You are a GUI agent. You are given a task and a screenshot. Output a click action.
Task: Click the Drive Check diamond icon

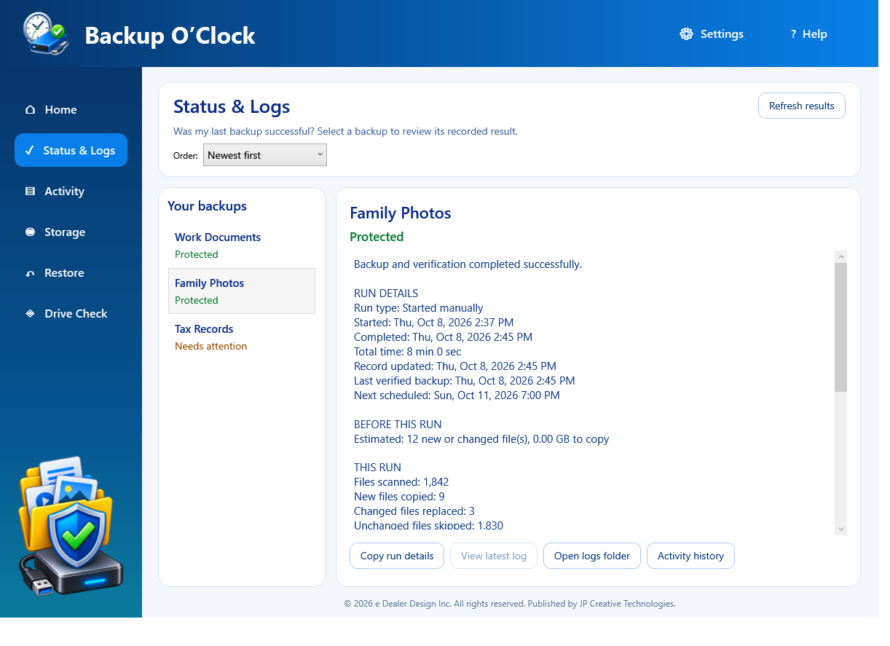point(30,314)
